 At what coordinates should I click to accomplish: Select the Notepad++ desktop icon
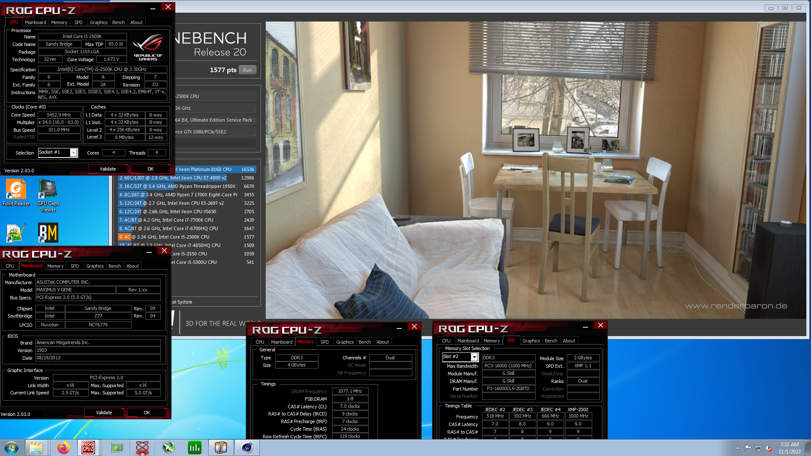click(x=16, y=233)
